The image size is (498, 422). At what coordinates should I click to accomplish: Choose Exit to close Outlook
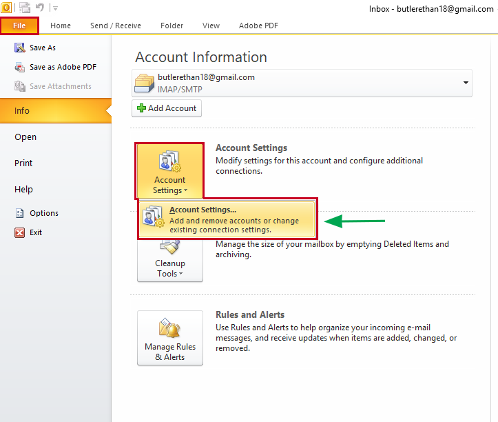pyautogui.click(x=36, y=232)
